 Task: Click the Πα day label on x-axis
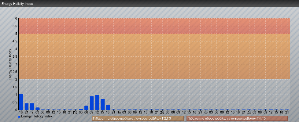(x=119, y=112)
